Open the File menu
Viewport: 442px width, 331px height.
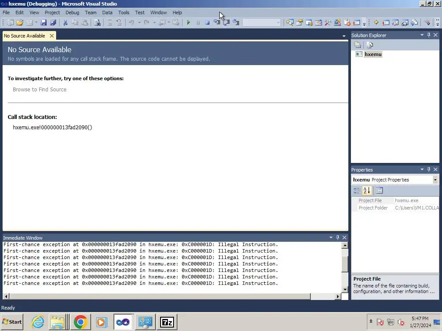[x=6, y=12]
